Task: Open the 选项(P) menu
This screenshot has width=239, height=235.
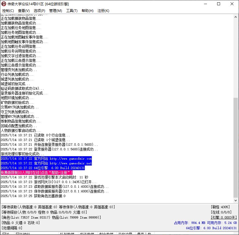Action: (x=39, y=11)
